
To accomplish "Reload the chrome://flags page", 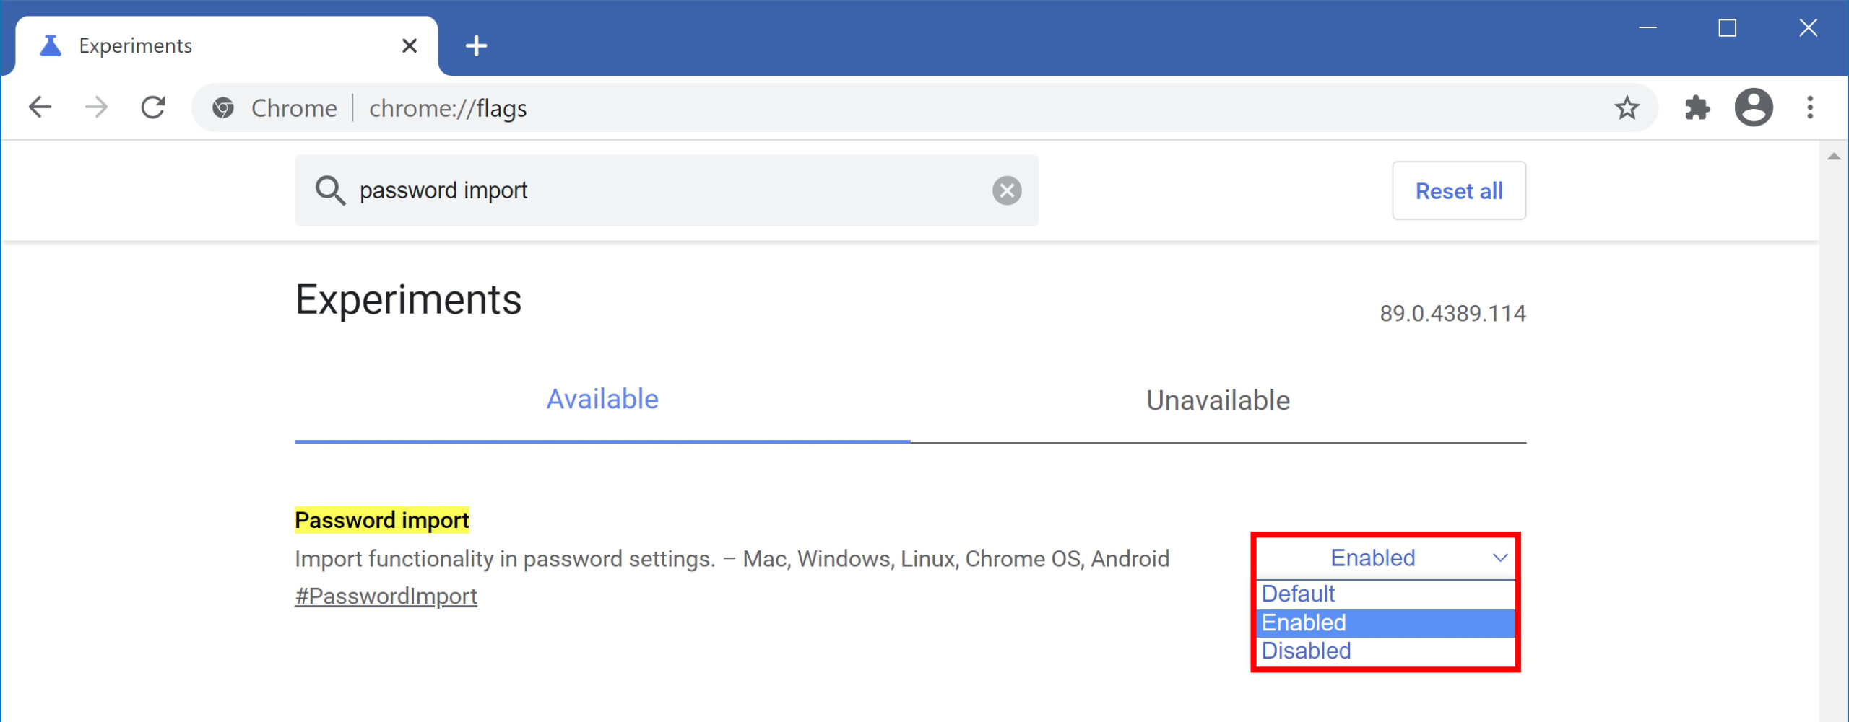I will (x=152, y=107).
